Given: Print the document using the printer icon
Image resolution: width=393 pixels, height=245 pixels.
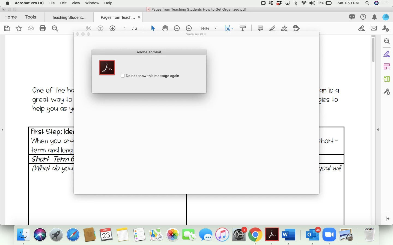Looking at the screenshot, I should [x=43, y=28].
